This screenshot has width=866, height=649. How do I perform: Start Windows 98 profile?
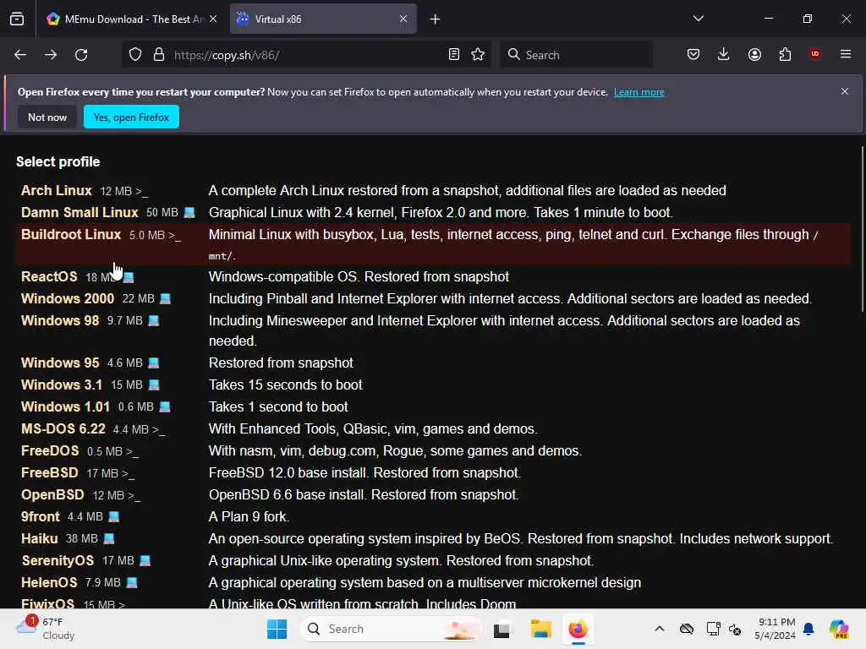60,320
